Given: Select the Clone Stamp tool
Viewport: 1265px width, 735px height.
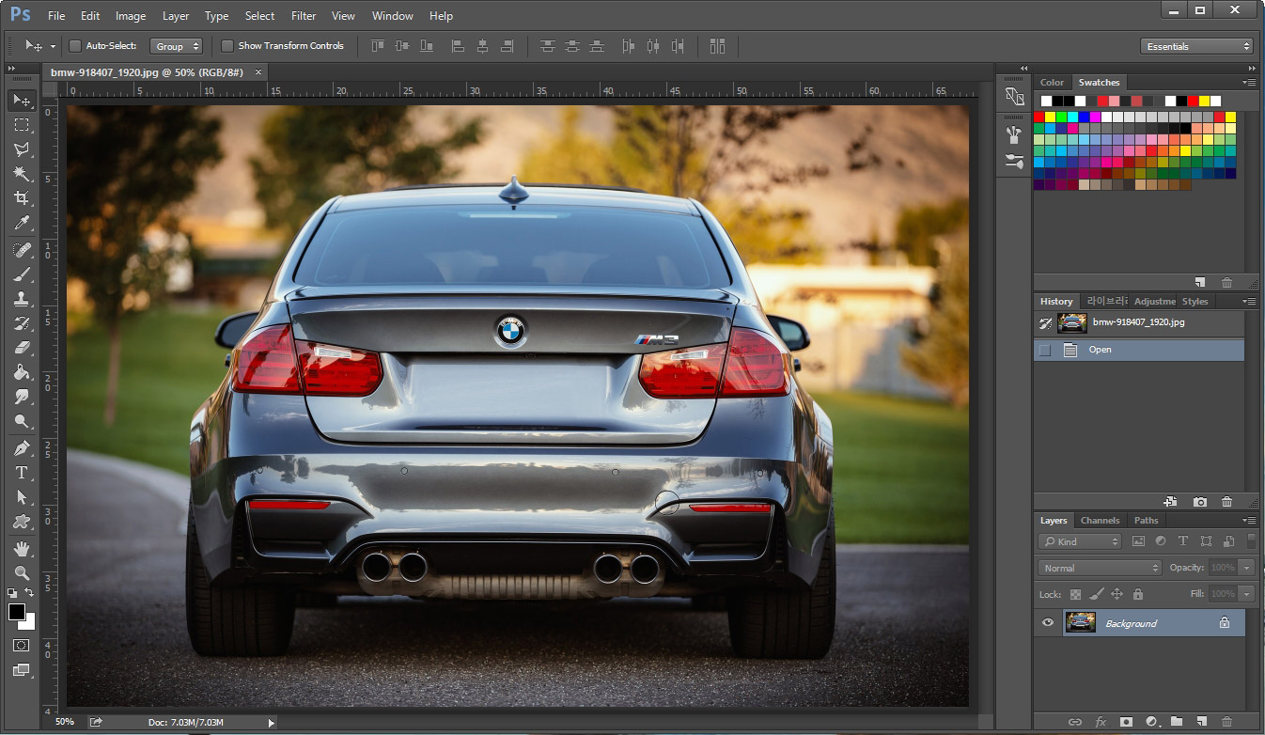Looking at the screenshot, I should pyautogui.click(x=22, y=299).
